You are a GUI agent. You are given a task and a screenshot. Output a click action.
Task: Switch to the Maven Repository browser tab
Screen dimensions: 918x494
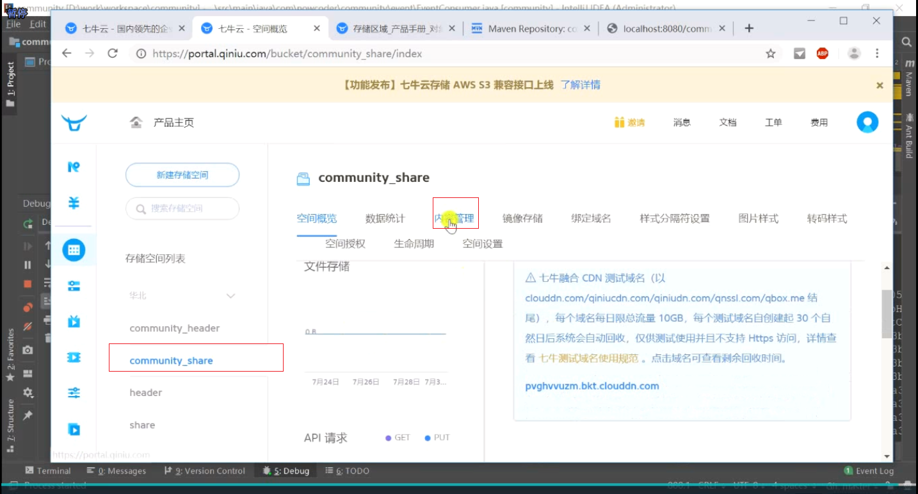531,29
